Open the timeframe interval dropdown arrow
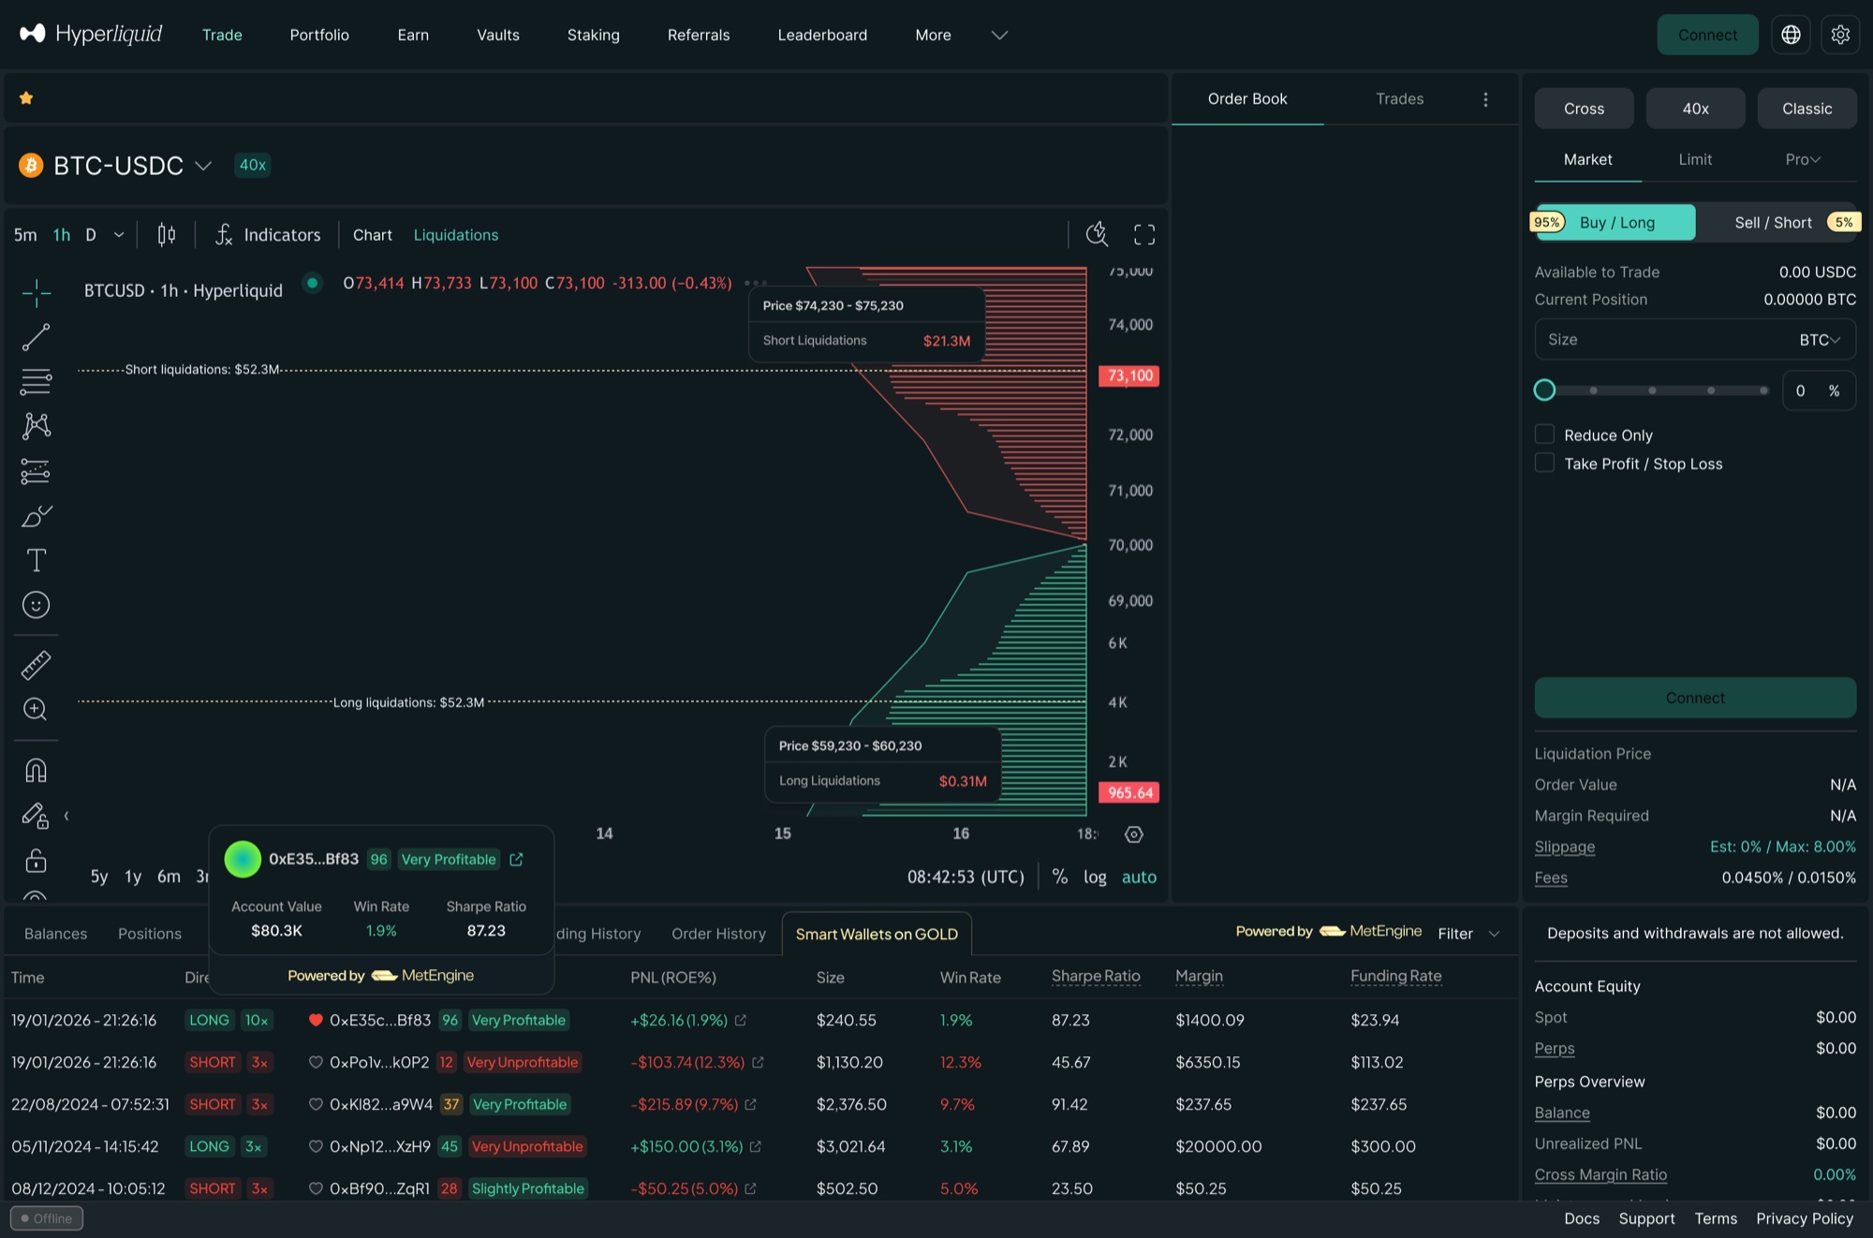1873x1238 pixels. [119, 234]
